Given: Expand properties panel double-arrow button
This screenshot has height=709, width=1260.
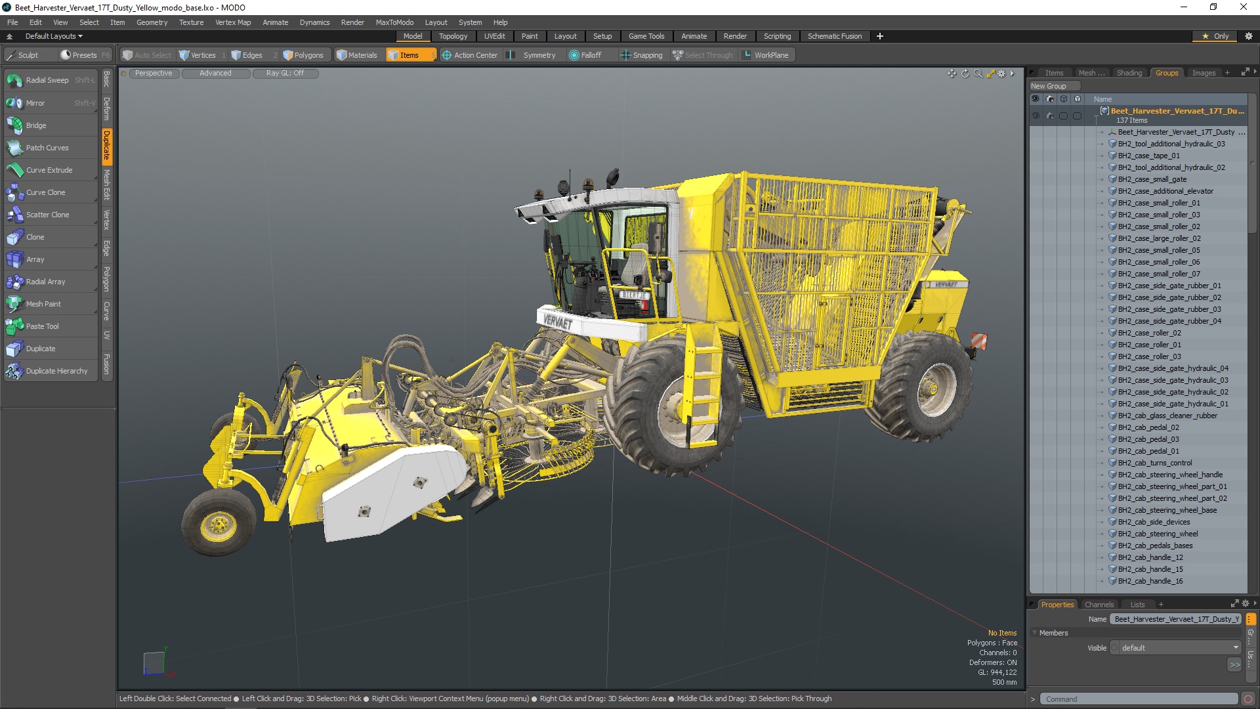Looking at the screenshot, I should pyautogui.click(x=1234, y=664).
